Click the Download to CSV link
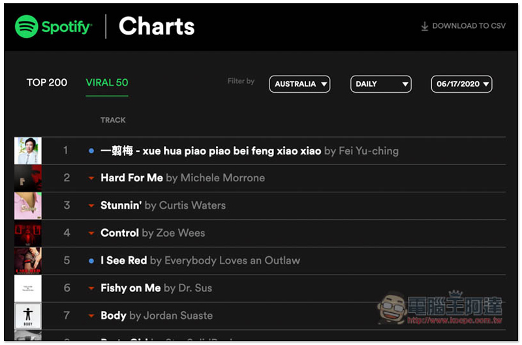 pyautogui.click(x=468, y=26)
